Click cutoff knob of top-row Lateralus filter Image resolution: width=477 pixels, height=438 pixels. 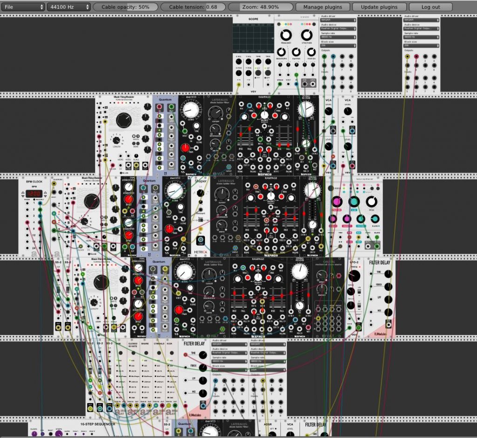(x=215, y=113)
